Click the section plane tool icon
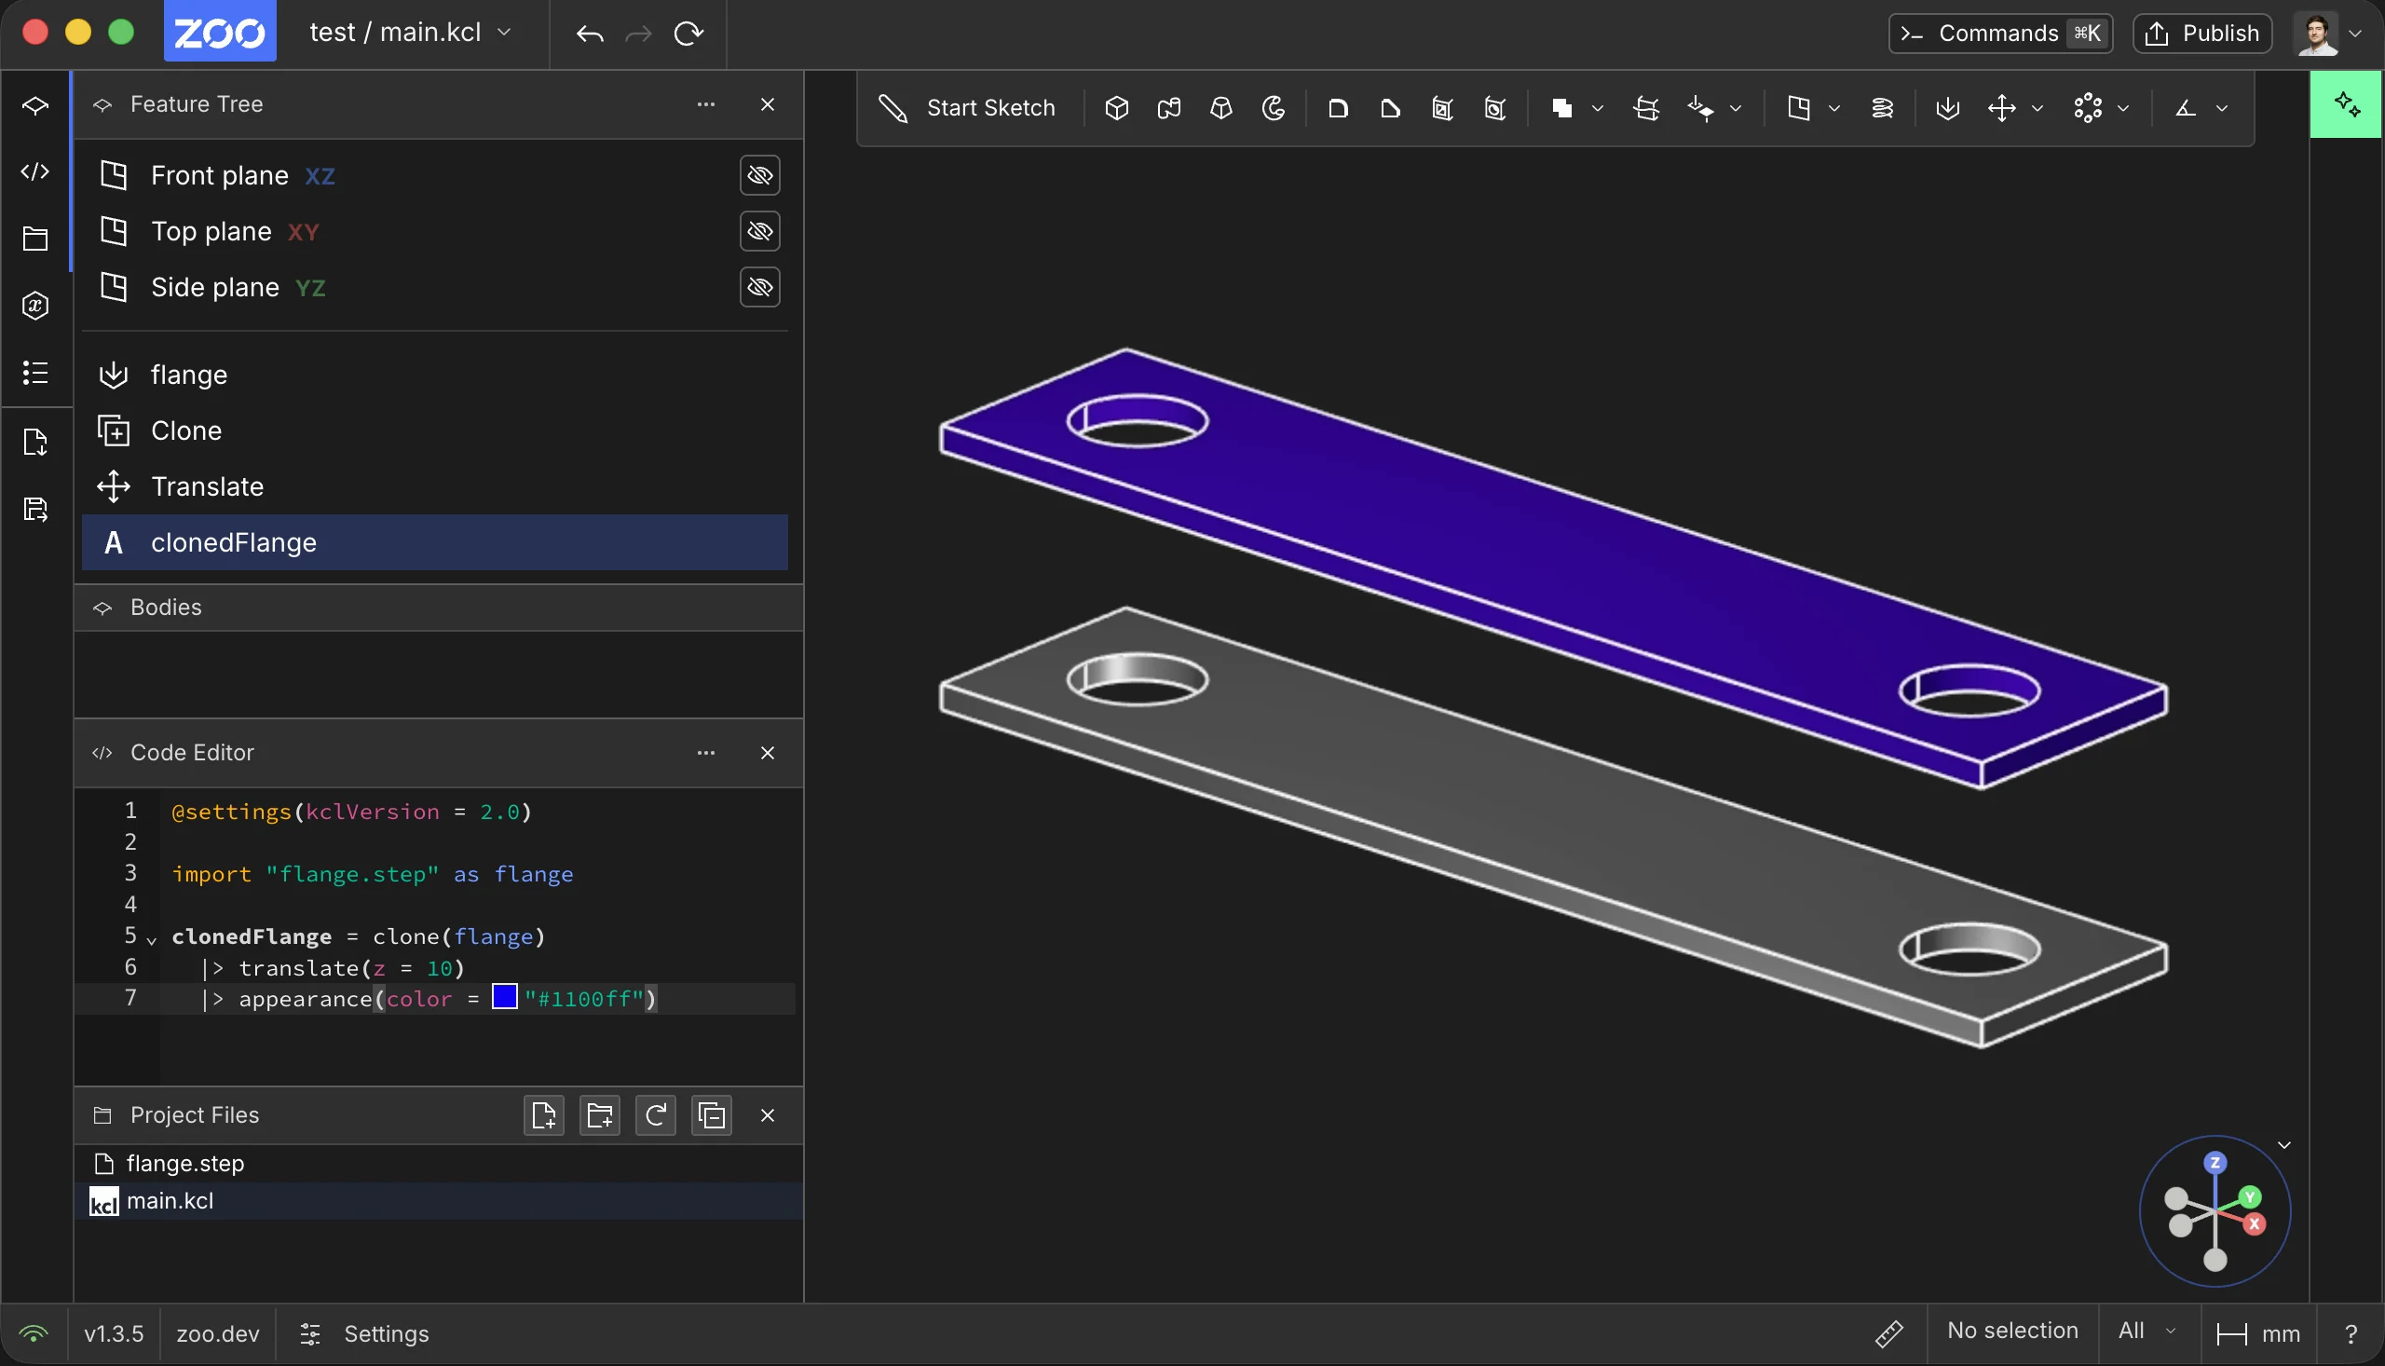 point(1647,108)
